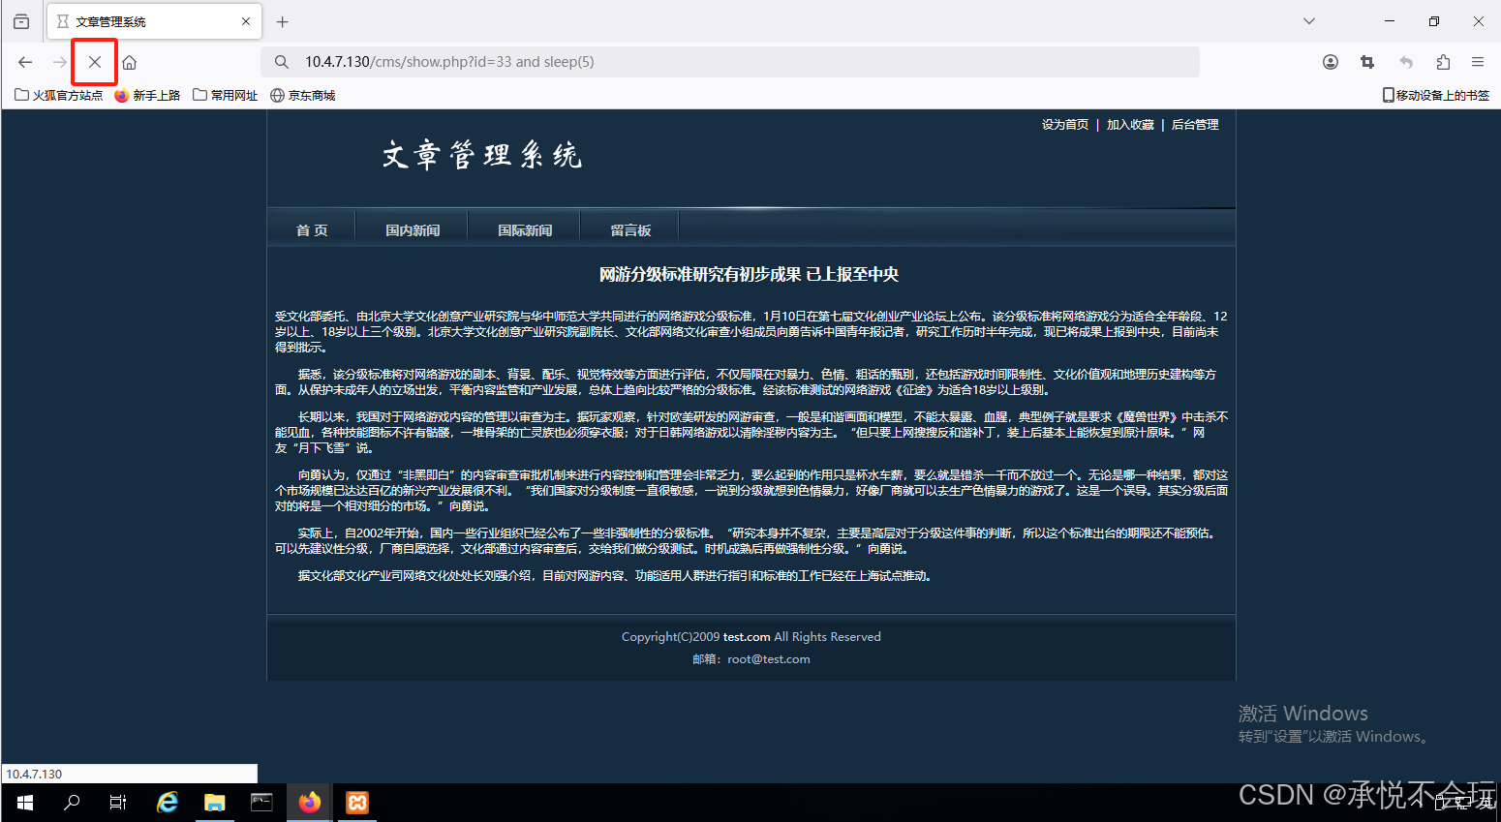Click the URL address bar field
The image size is (1501, 822).
point(729,62)
